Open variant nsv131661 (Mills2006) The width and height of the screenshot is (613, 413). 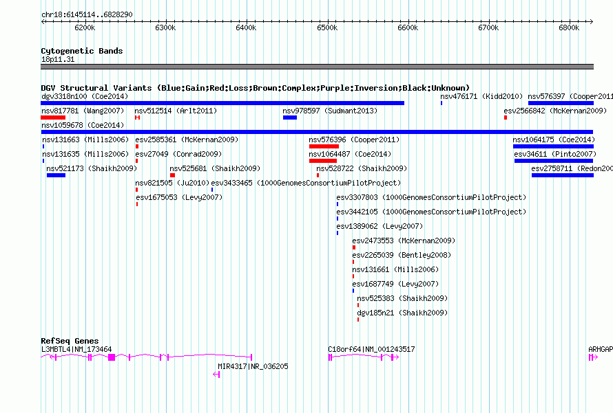click(395, 269)
